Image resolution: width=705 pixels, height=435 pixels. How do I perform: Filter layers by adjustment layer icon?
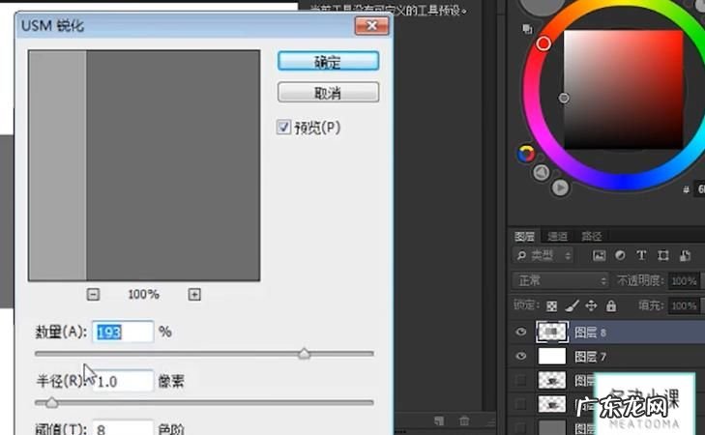pos(620,256)
